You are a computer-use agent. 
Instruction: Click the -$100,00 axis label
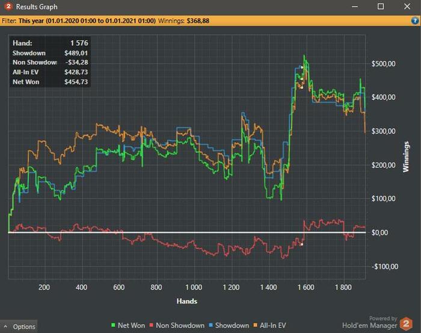pyautogui.click(x=385, y=267)
